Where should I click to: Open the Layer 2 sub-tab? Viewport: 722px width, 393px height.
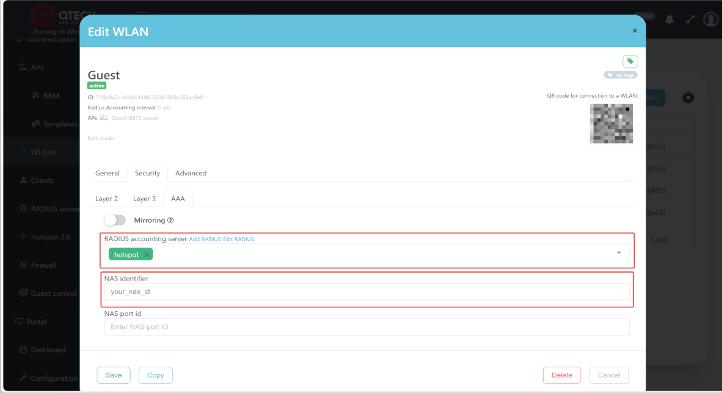pos(107,199)
